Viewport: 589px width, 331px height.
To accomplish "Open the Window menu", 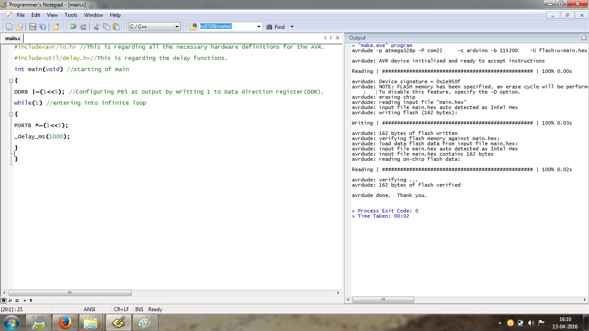I will click(94, 15).
